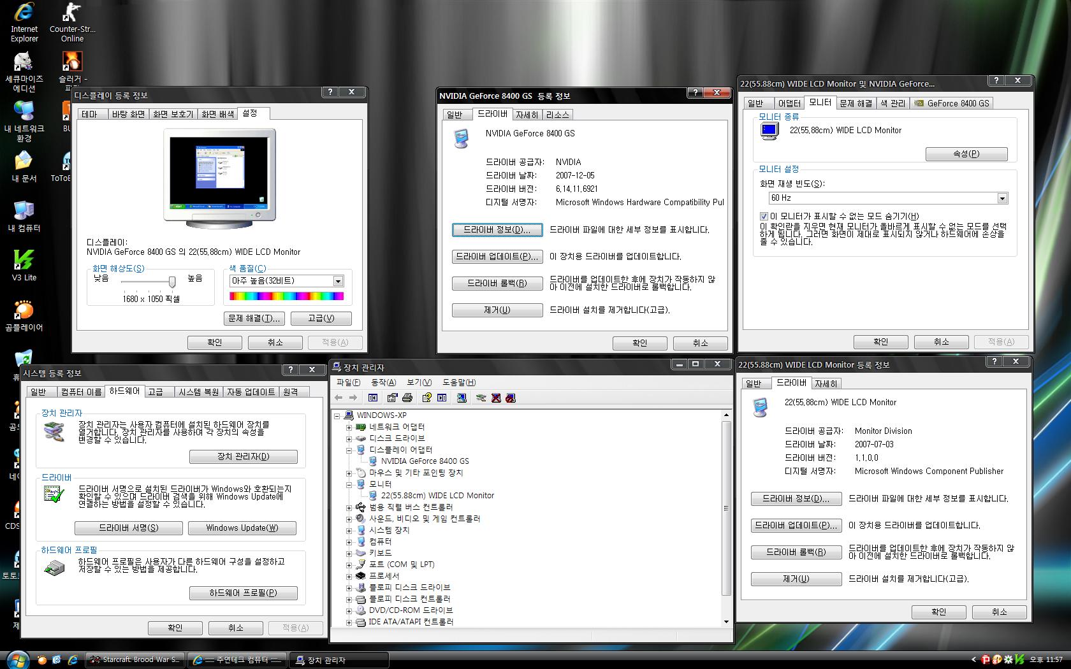Collapse the 디스플레이 어댑터 node
The width and height of the screenshot is (1071, 669).
tap(349, 450)
